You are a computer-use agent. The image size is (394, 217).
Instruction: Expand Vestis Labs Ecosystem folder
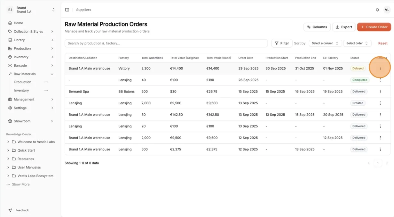(x=8, y=176)
